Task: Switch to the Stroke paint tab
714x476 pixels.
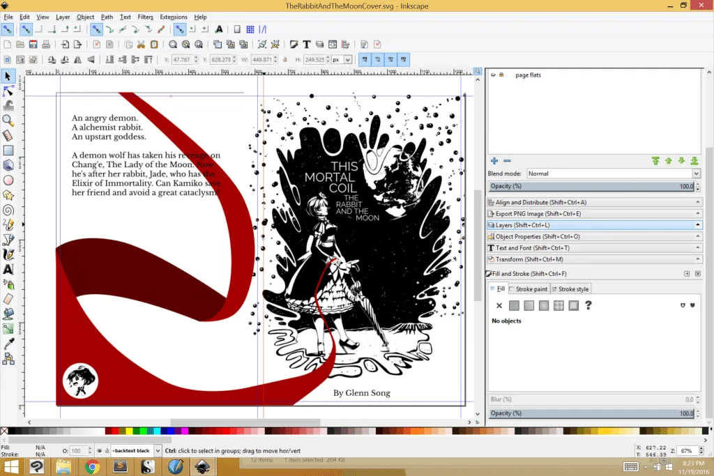Action: (x=529, y=289)
